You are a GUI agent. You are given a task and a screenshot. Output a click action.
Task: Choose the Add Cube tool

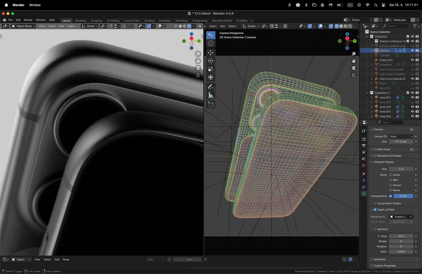click(x=210, y=104)
